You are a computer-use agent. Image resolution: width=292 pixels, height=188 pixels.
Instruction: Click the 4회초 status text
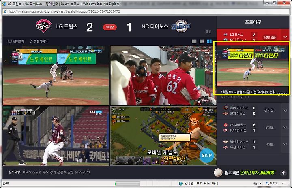[269, 144]
